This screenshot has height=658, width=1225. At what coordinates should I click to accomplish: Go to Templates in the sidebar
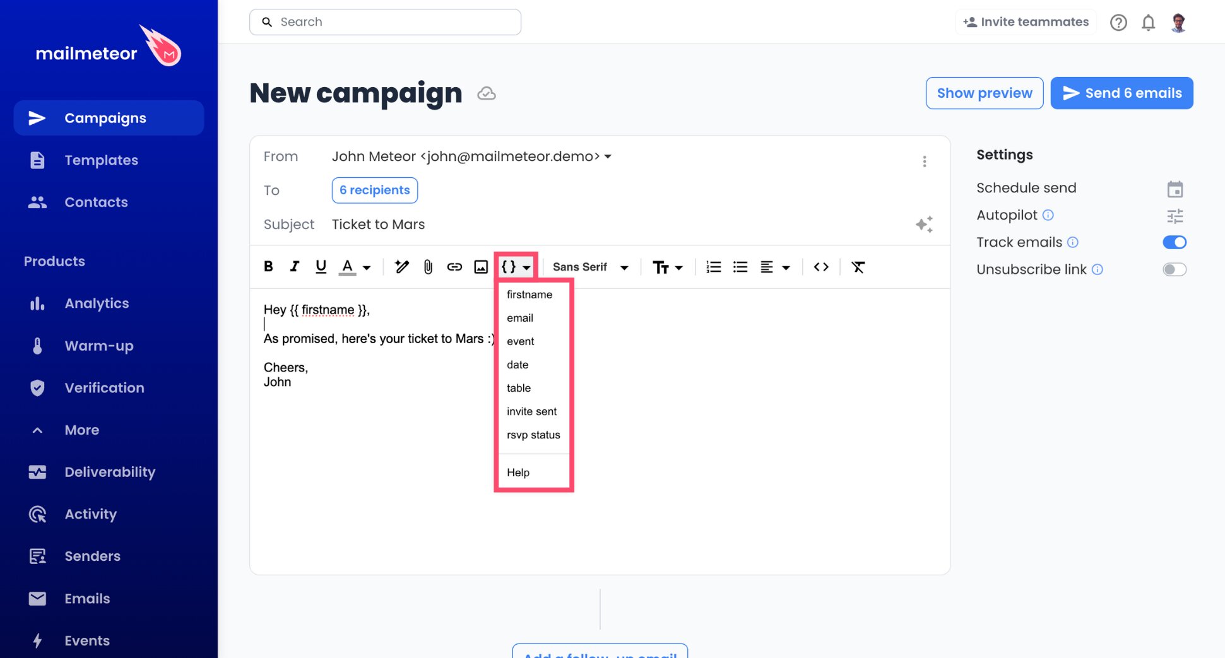click(109, 160)
